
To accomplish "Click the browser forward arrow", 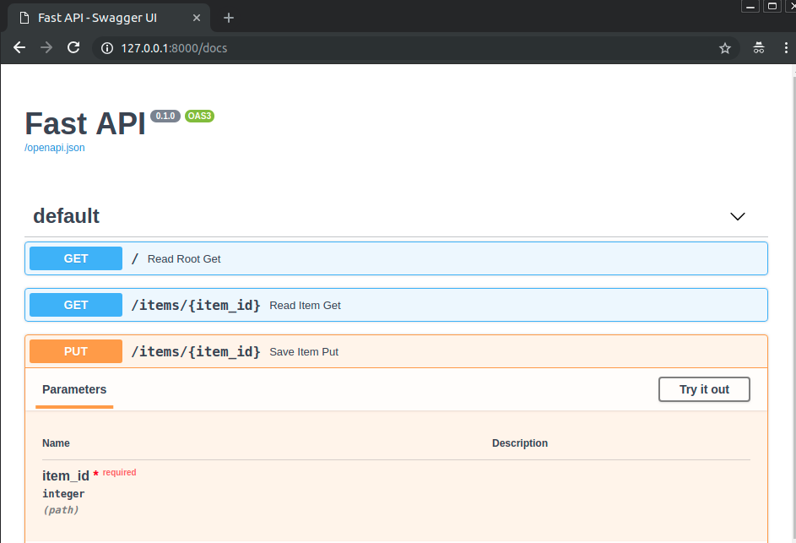I will [46, 48].
